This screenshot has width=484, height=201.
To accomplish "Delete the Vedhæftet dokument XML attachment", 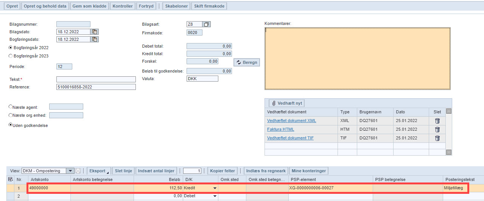I will point(437,121).
